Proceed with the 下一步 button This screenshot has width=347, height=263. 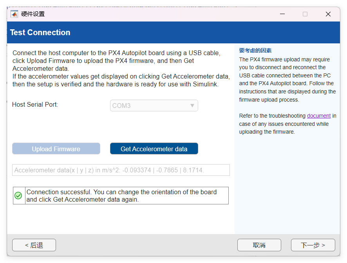point(313,245)
